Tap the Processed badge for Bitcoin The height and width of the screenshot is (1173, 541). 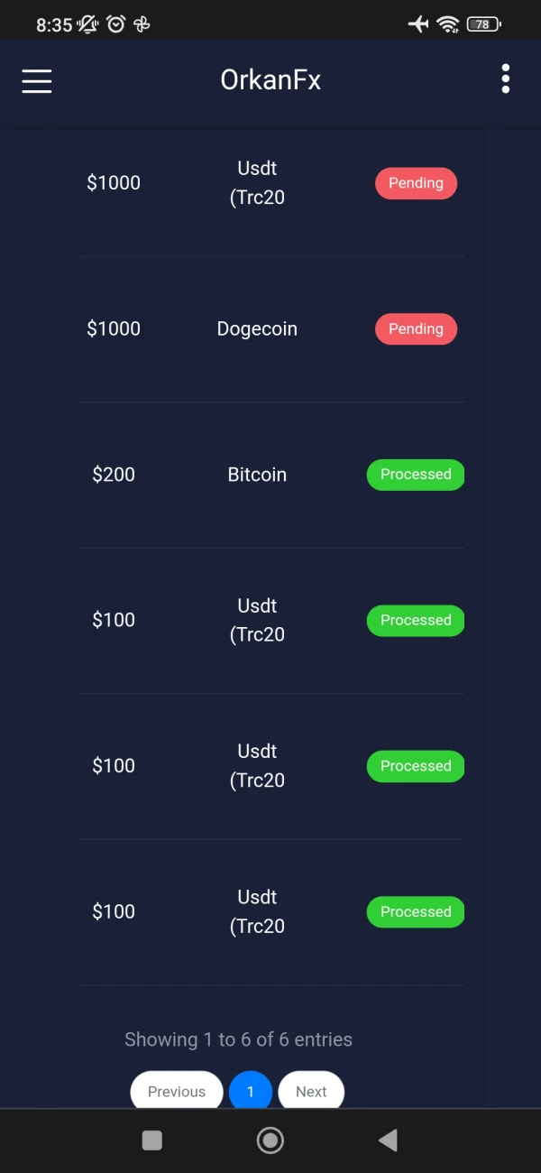415,475
